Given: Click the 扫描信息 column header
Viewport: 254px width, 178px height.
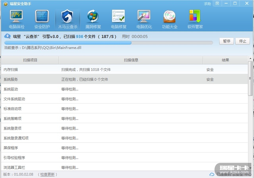Looking at the screenshot, I should (131, 60).
